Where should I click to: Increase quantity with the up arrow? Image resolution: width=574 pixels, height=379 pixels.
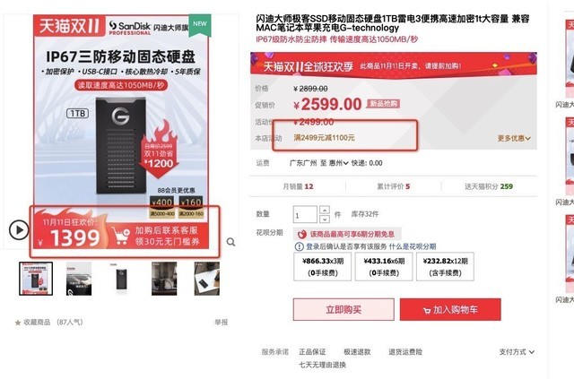(x=325, y=210)
